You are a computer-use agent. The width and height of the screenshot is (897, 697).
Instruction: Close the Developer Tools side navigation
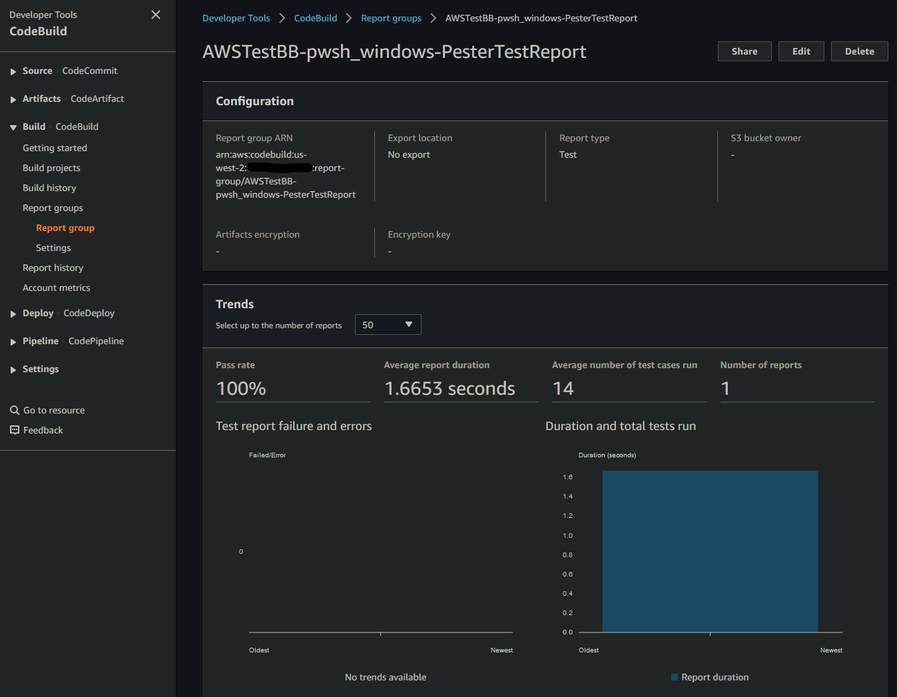[x=156, y=15]
